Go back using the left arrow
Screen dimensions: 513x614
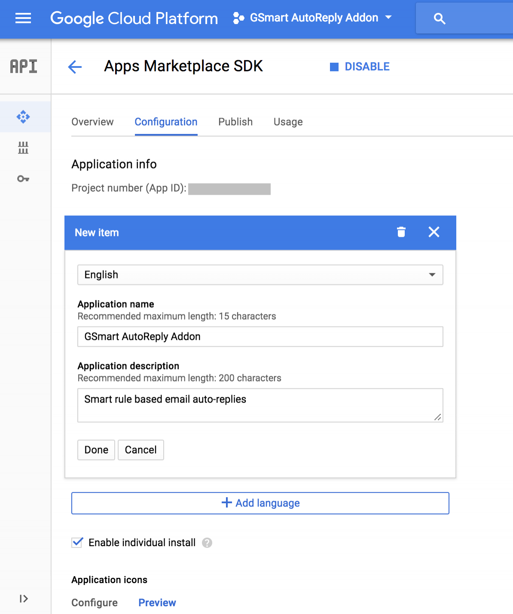pos(75,67)
